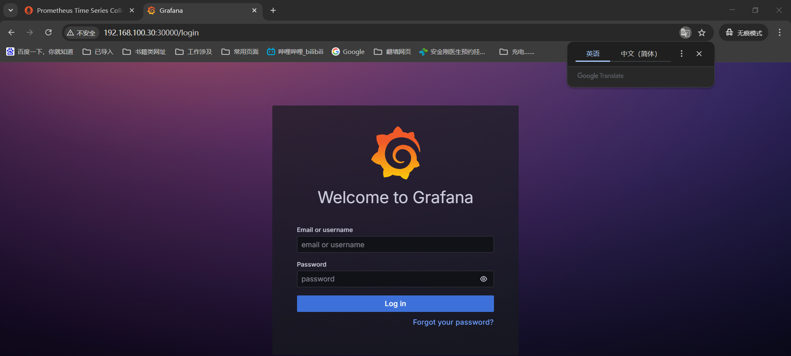Close the Grafana tab
Image resolution: width=791 pixels, height=356 pixels.
click(x=254, y=10)
